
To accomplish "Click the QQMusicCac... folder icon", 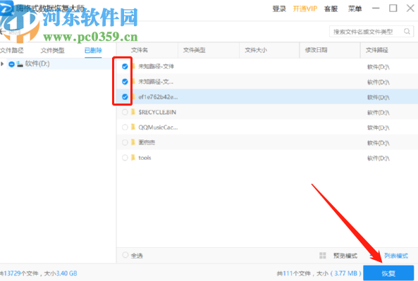I will pos(133,127).
